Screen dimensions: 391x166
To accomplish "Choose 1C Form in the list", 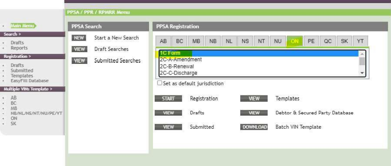I will click(x=259, y=53).
